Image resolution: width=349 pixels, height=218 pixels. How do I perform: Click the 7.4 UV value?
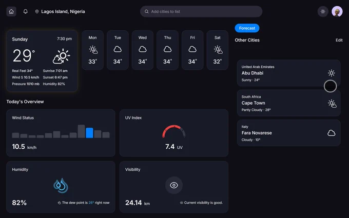tap(174, 147)
